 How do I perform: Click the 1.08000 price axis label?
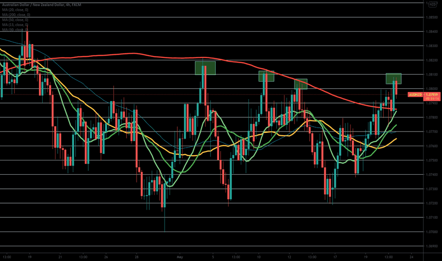pyautogui.click(x=432, y=89)
